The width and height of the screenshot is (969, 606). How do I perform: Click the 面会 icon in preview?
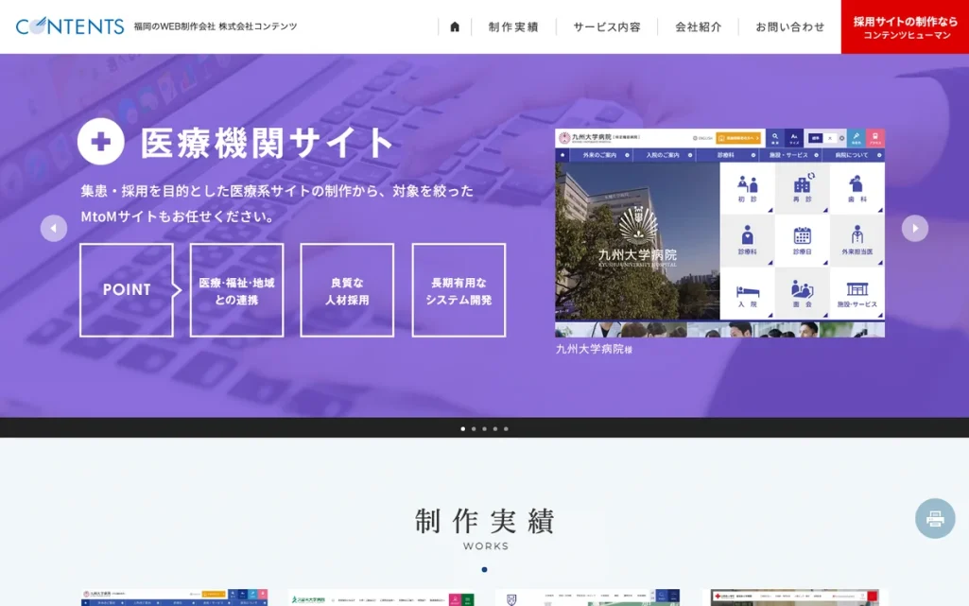[x=803, y=294]
